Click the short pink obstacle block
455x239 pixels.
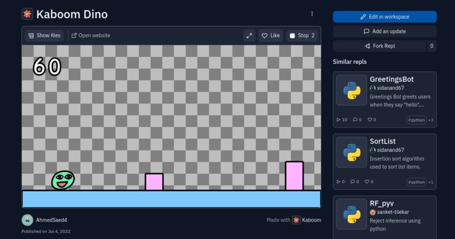pos(154,182)
